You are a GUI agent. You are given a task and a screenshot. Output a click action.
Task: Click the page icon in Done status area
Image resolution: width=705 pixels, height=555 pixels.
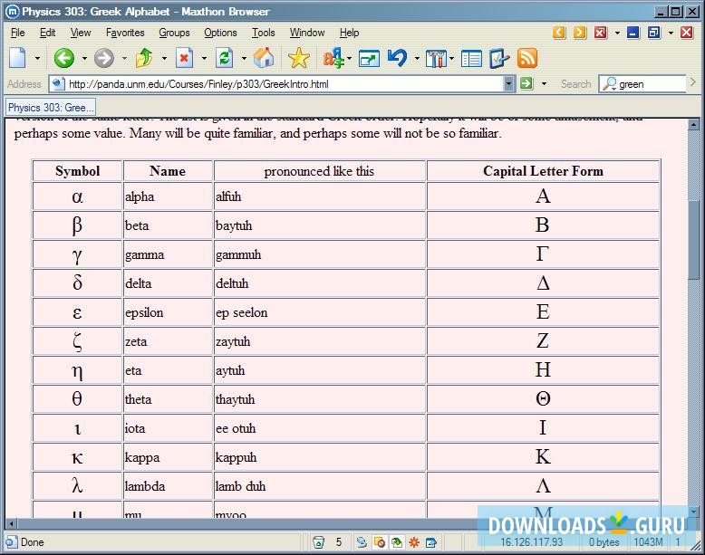tap(12, 542)
